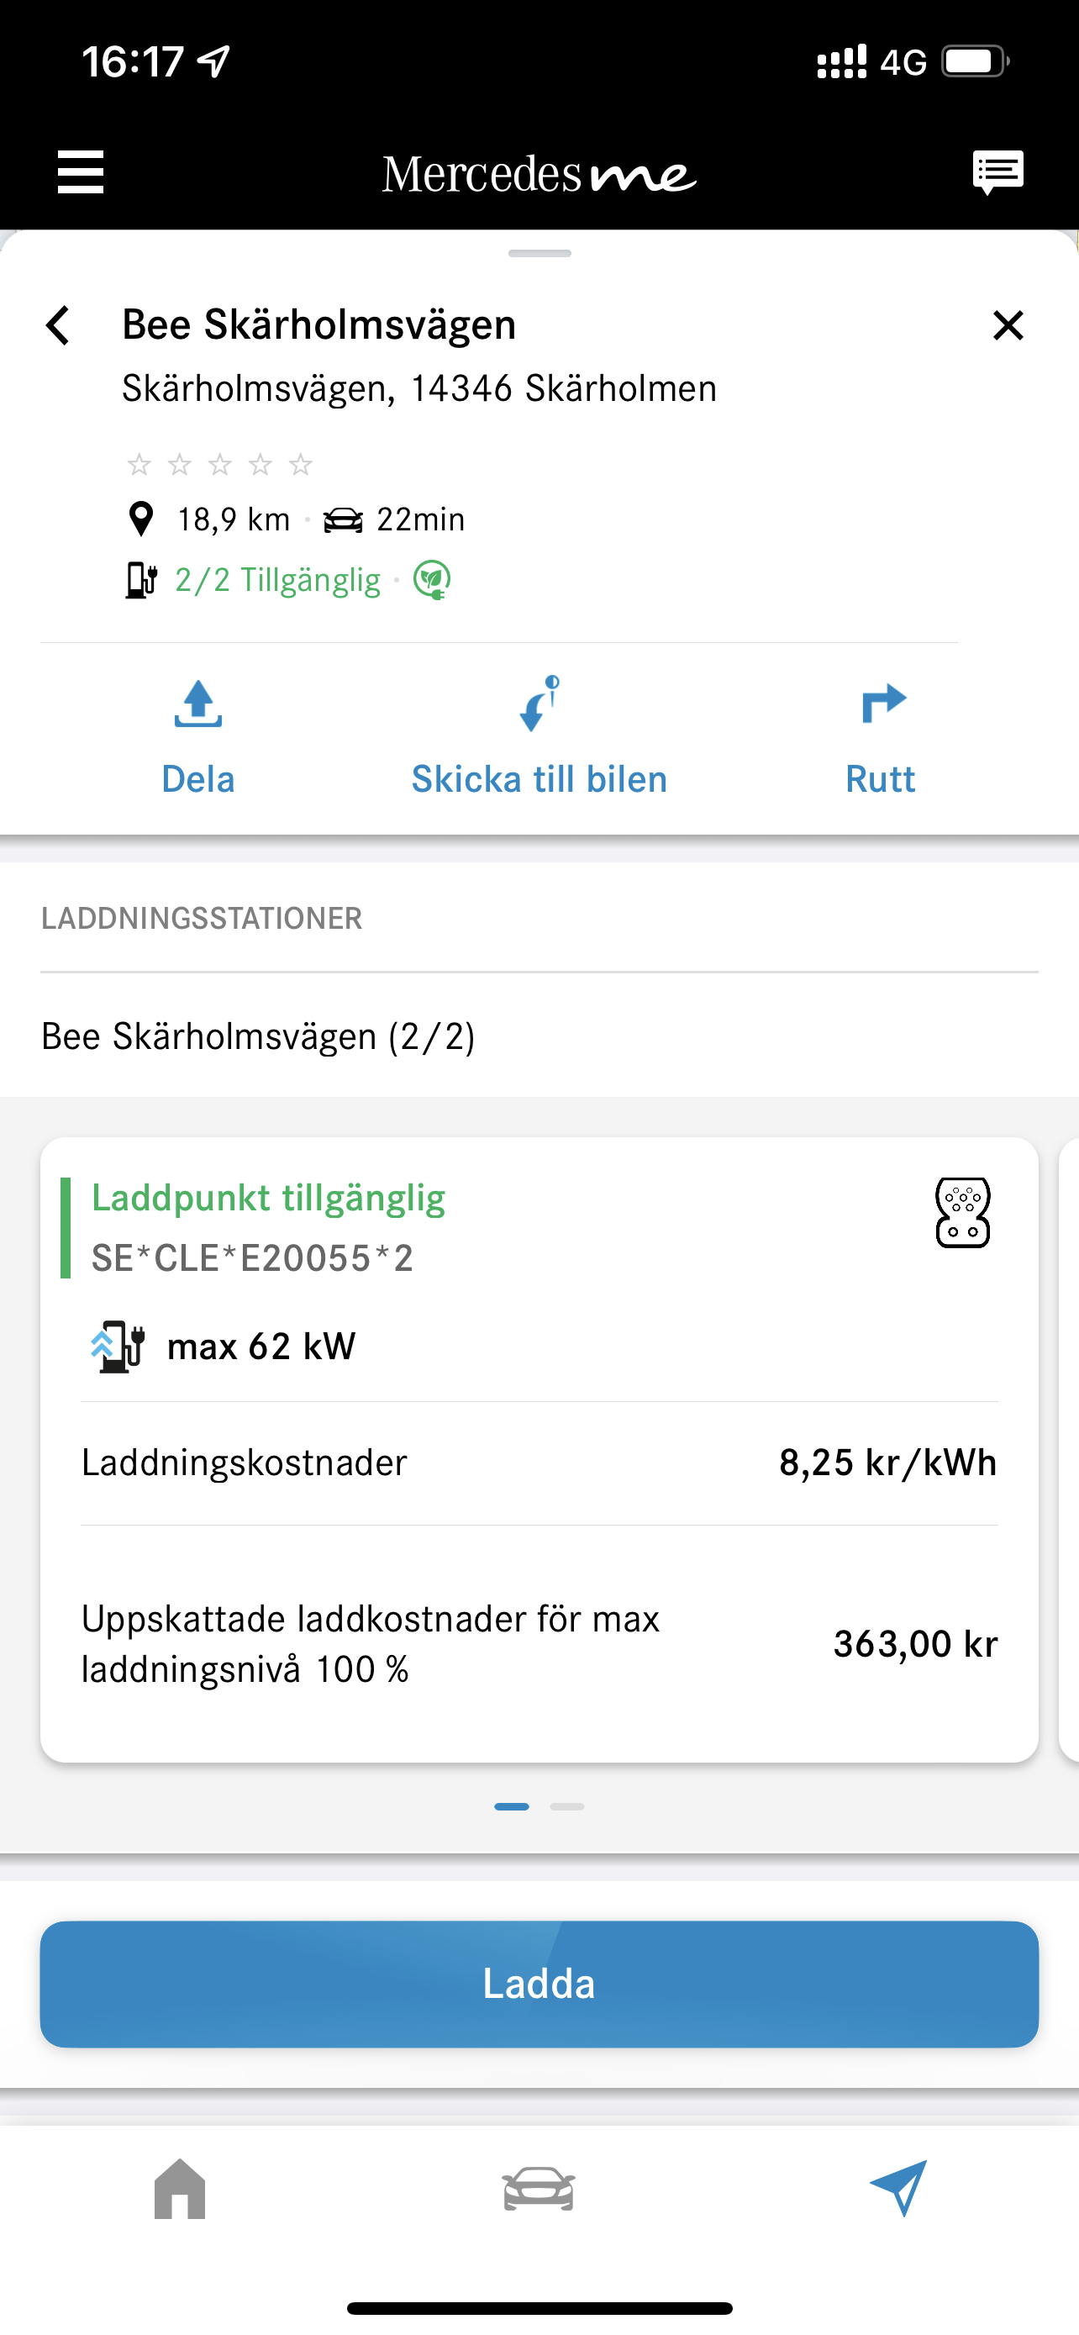Viewport: 1079px width, 2335px height.
Task: Tap the charging connector type icon
Action: click(x=962, y=1213)
